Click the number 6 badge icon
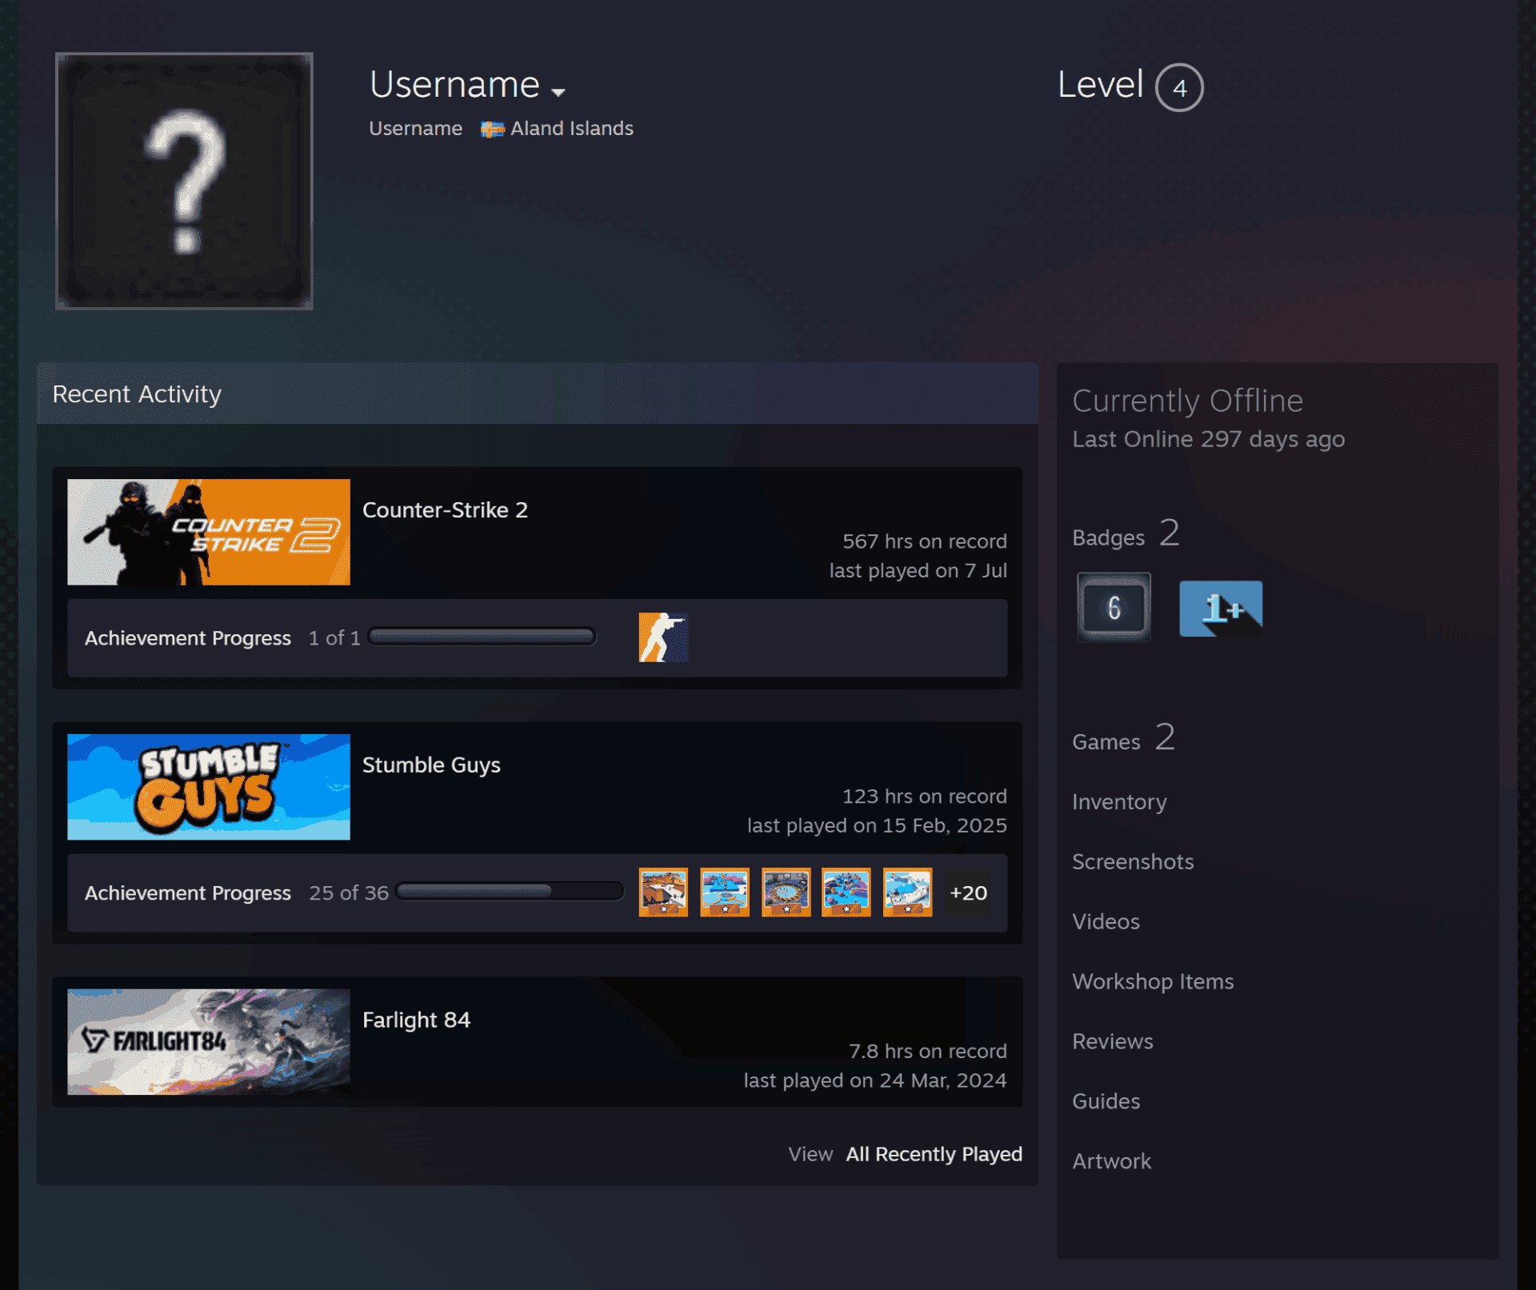This screenshot has height=1290, width=1536. (x=1114, y=608)
